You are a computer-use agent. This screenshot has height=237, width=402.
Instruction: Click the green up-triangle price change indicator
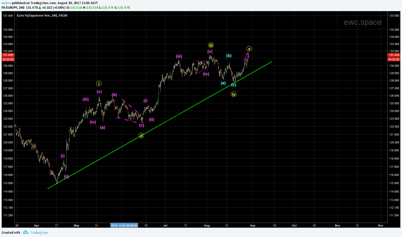point(40,8)
